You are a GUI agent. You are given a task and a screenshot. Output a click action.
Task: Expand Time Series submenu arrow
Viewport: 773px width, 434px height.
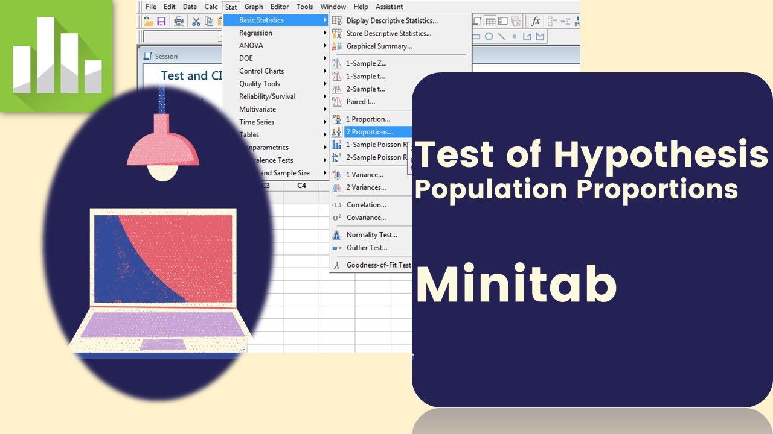[325, 122]
